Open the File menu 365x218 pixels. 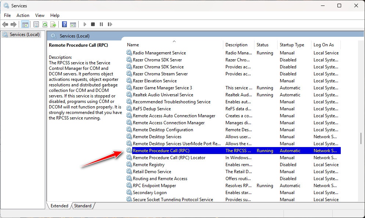pyautogui.click(x=7, y=15)
